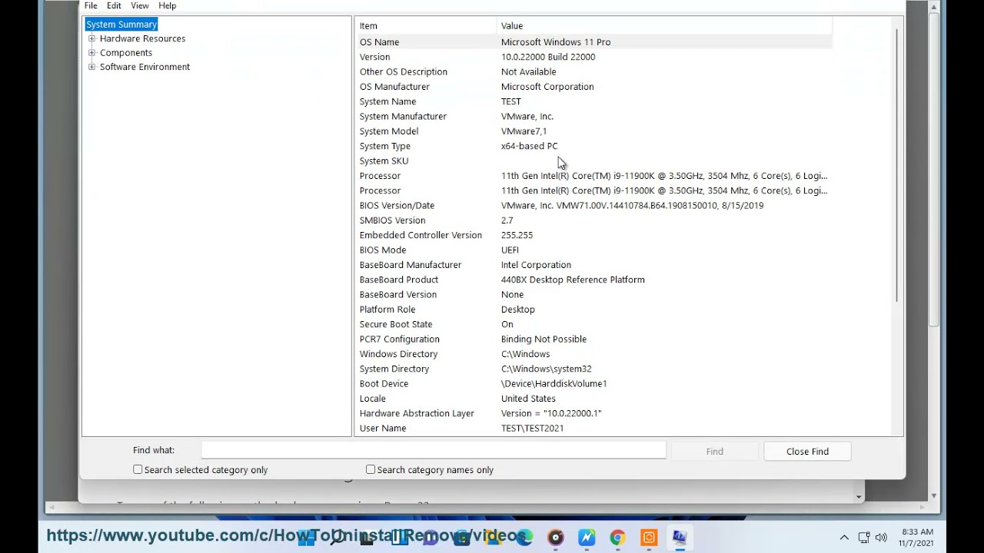Select the Software Environment tree item
This screenshot has height=553, width=984.
click(x=145, y=67)
